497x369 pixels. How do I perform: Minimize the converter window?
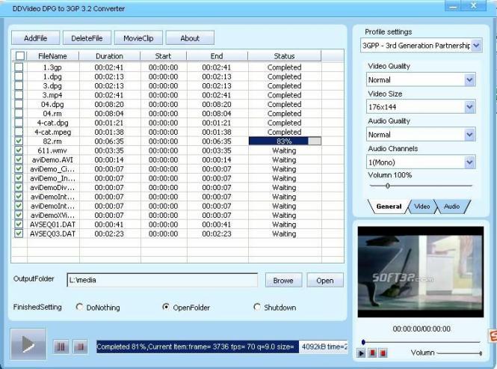pos(453,6)
